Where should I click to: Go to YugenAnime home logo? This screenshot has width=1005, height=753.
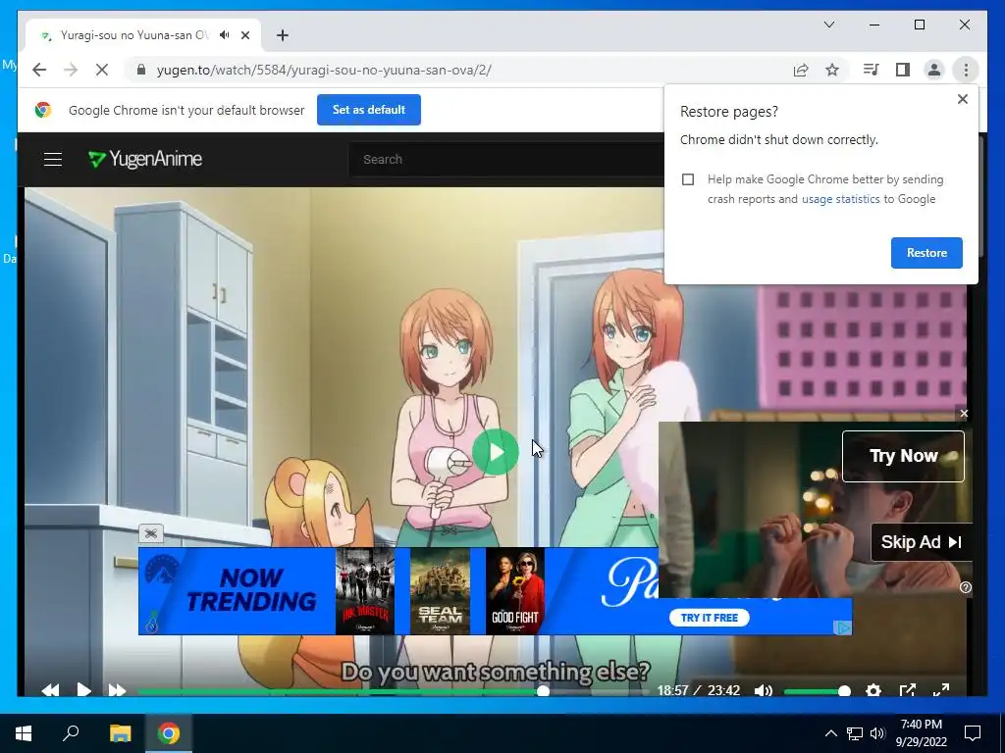coord(145,159)
